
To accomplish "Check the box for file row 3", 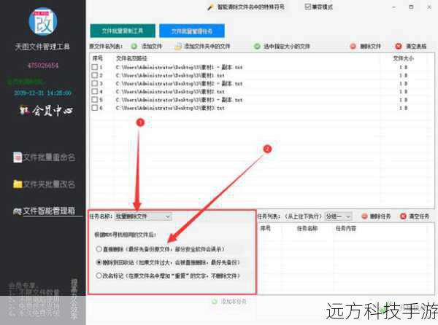I will [95, 83].
